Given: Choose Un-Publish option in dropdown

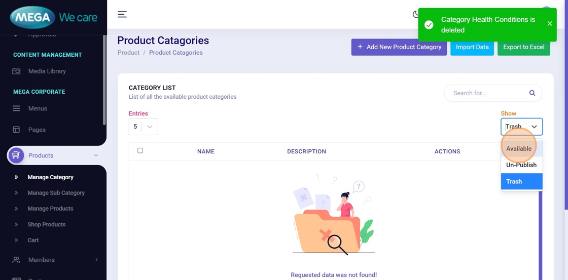Looking at the screenshot, I should (x=521, y=165).
